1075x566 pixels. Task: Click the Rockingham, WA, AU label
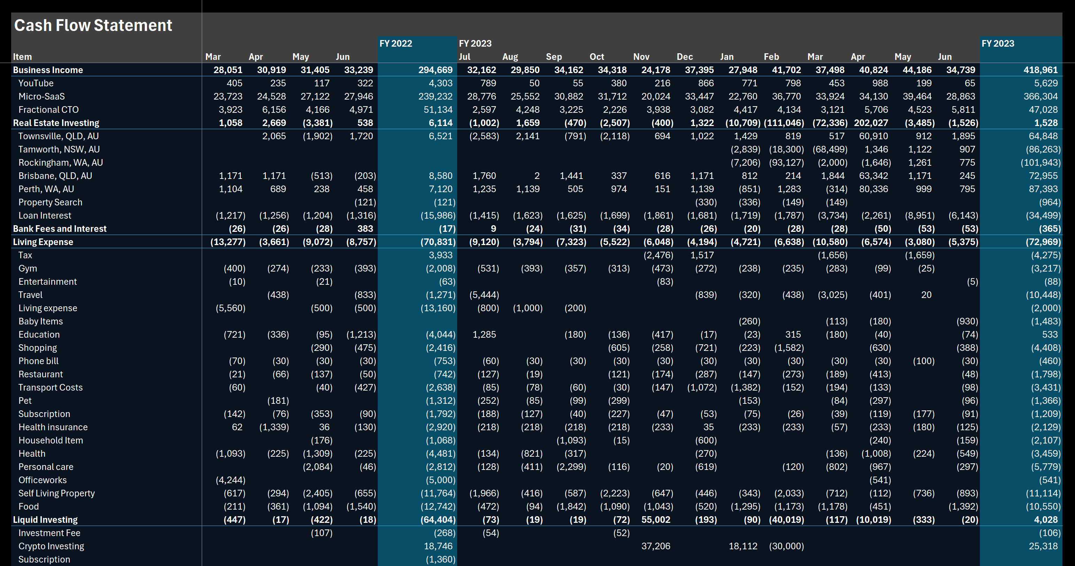tap(61, 163)
